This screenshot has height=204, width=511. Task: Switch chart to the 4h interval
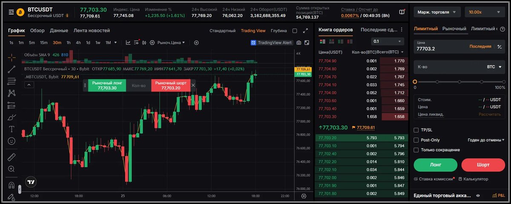click(78, 43)
